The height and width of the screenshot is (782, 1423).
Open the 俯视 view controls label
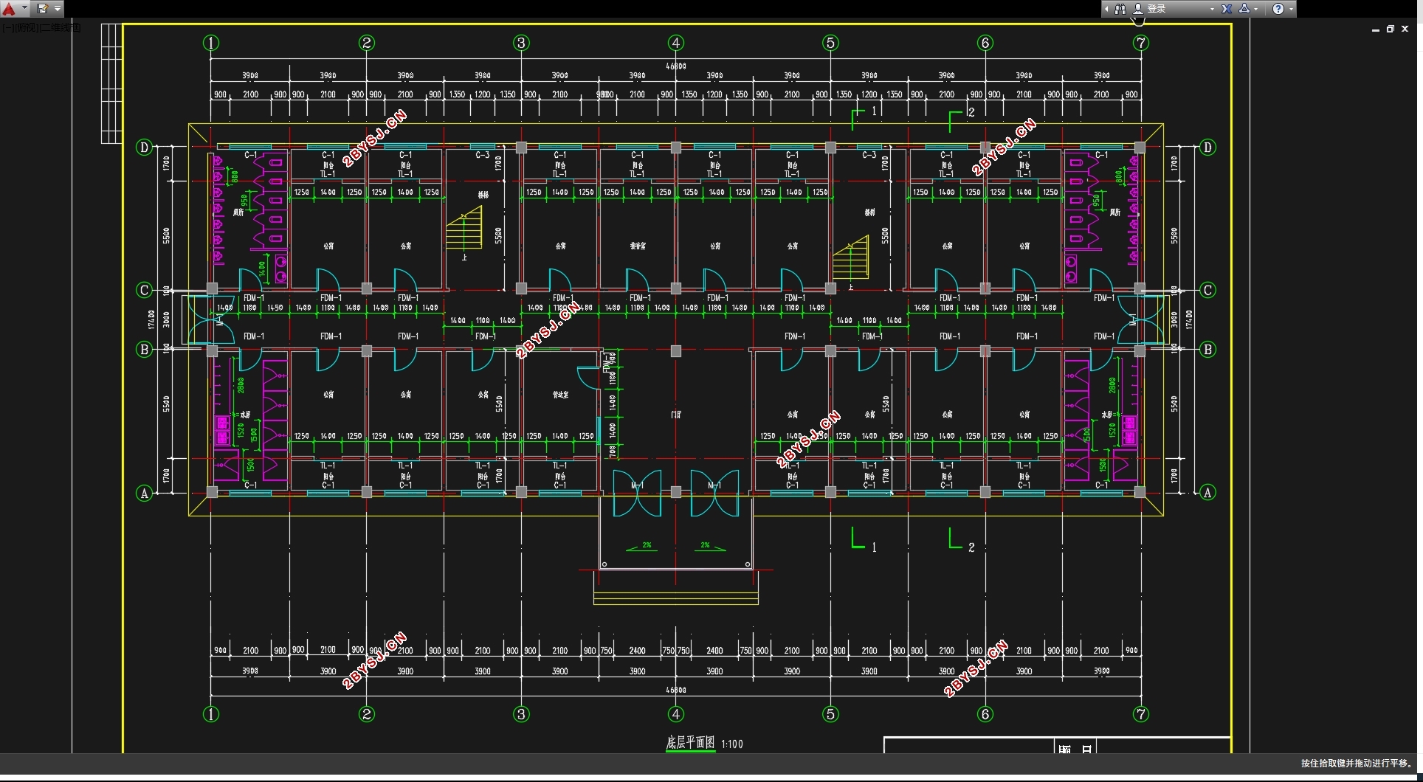click(x=27, y=28)
